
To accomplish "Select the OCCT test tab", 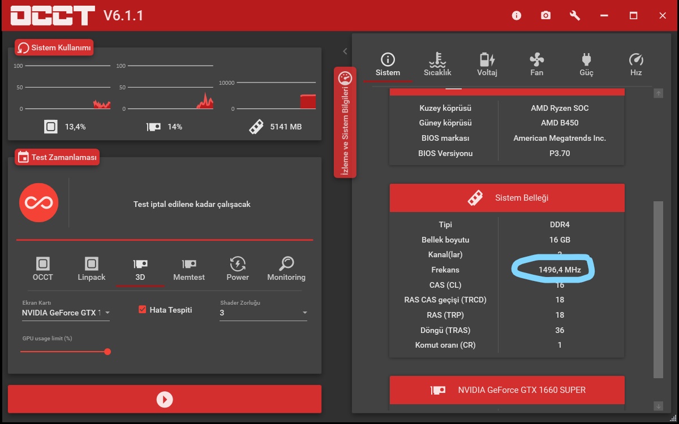I will (43, 269).
